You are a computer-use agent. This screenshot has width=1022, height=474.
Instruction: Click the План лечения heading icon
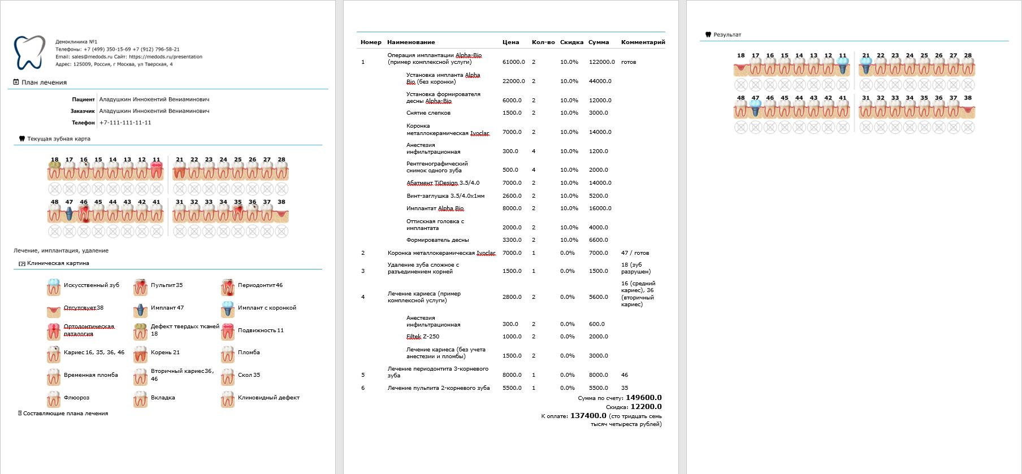[x=16, y=82]
